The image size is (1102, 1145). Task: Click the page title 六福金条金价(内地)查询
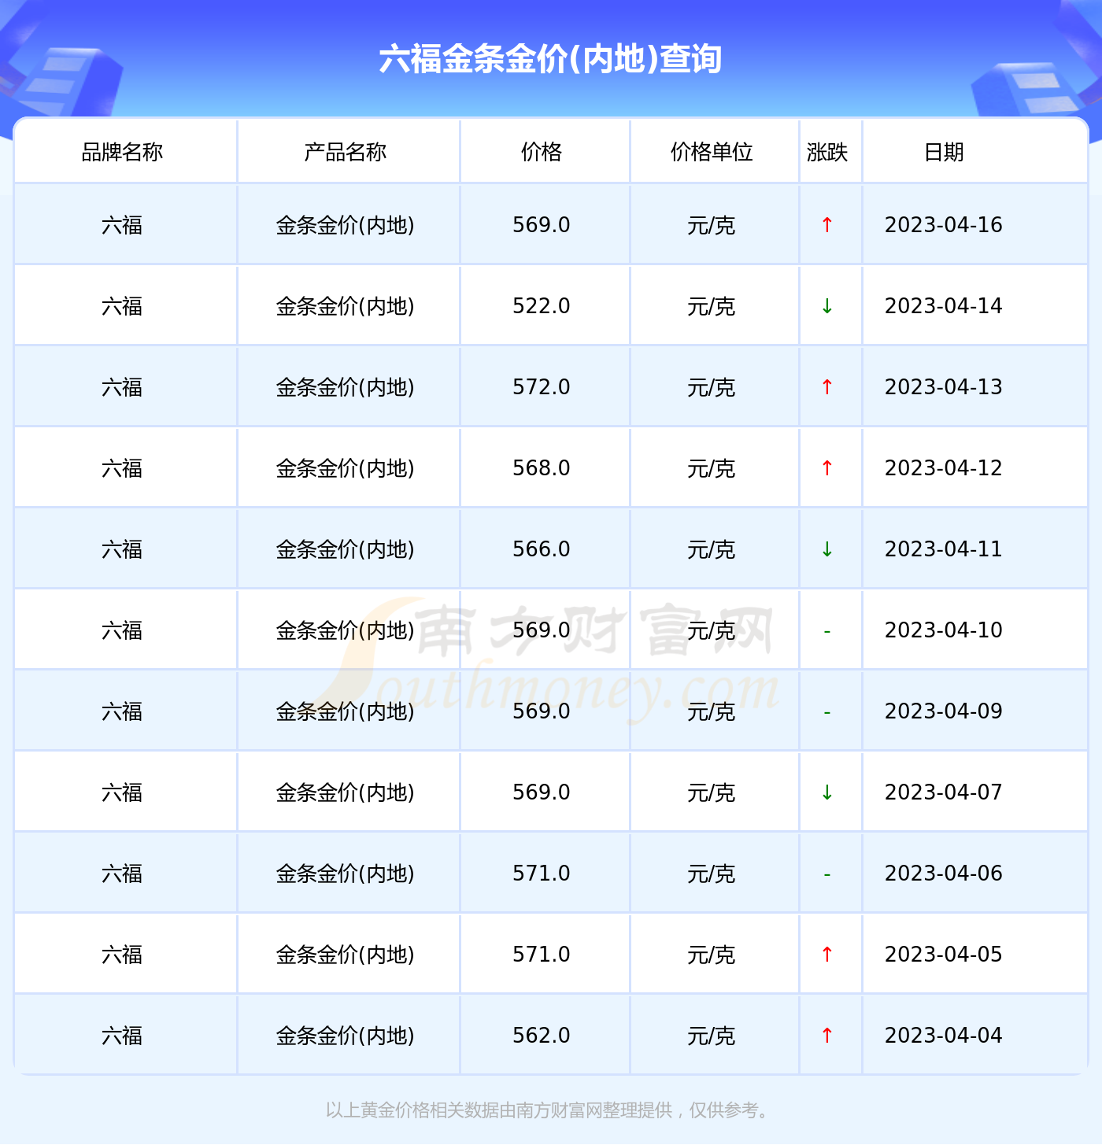[x=550, y=59]
